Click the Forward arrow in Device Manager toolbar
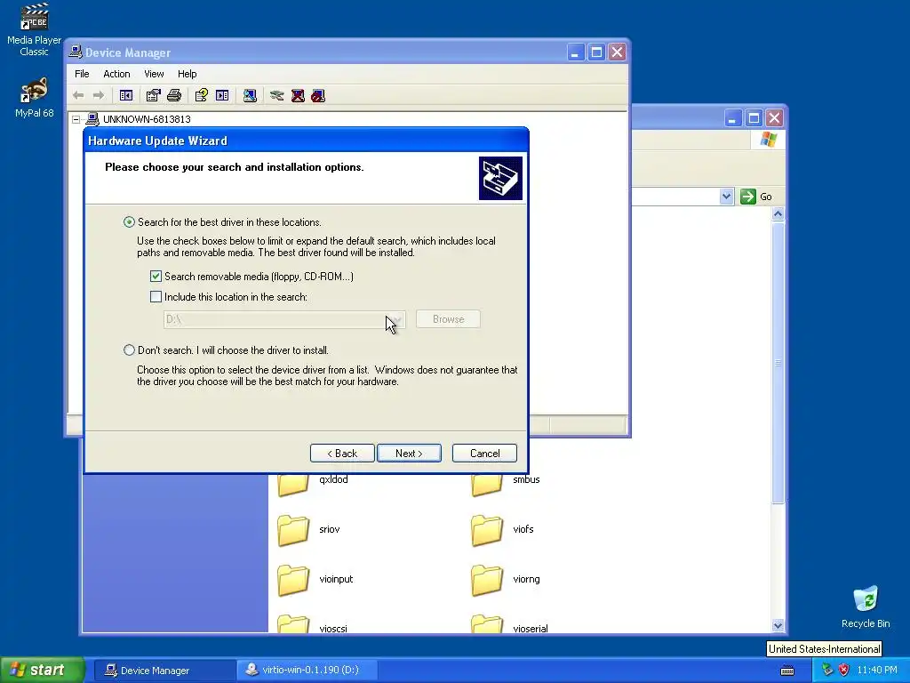The height and width of the screenshot is (683, 910). 99,95
